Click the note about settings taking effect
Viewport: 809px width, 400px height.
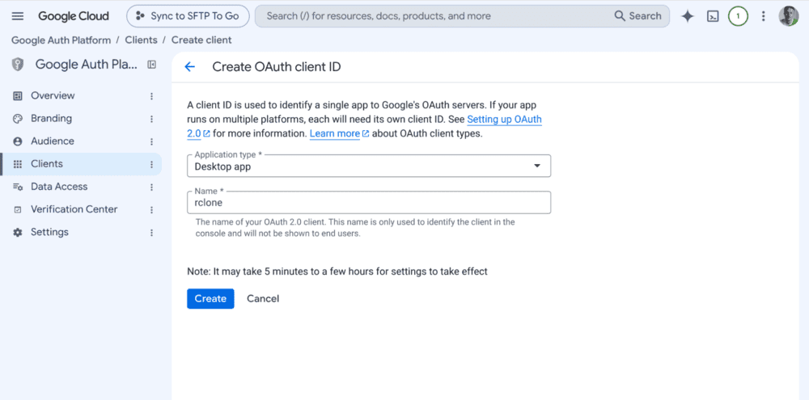click(x=337, y=272)
